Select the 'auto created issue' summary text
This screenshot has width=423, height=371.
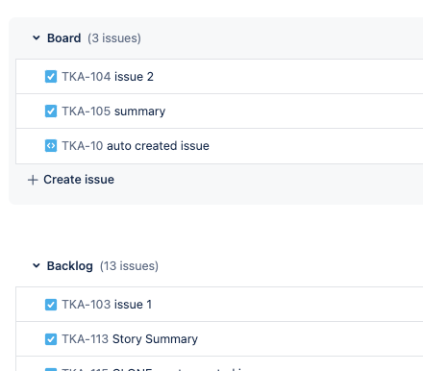[x=158, y=146]
